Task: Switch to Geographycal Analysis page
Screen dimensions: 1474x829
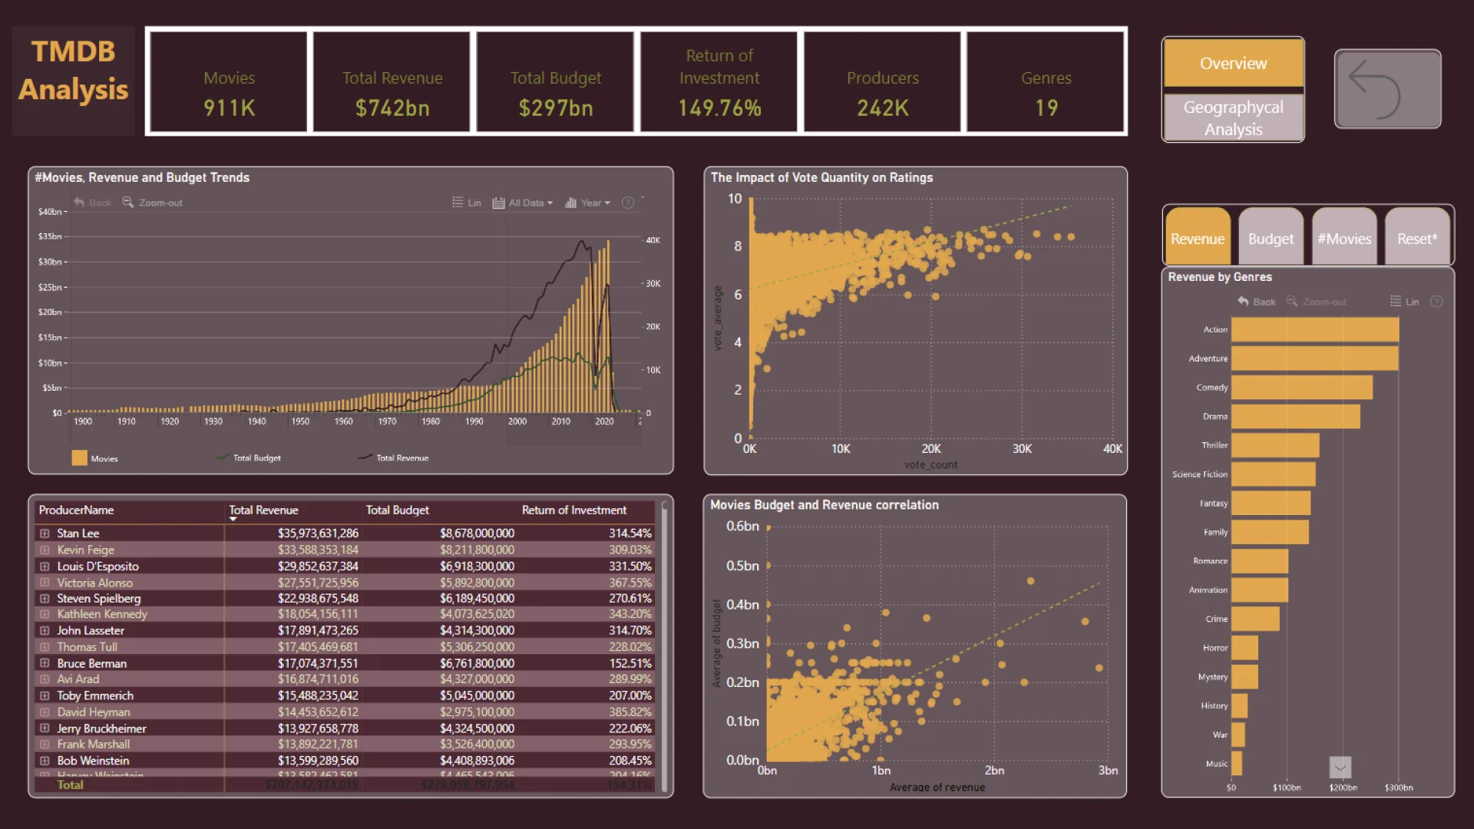Action: [1233, 118]
